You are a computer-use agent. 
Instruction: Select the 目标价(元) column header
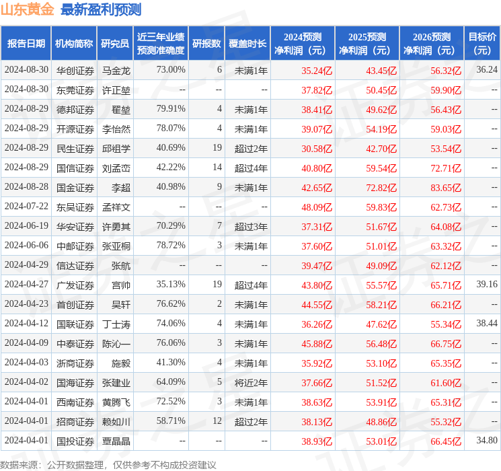(x=482, y=44)
